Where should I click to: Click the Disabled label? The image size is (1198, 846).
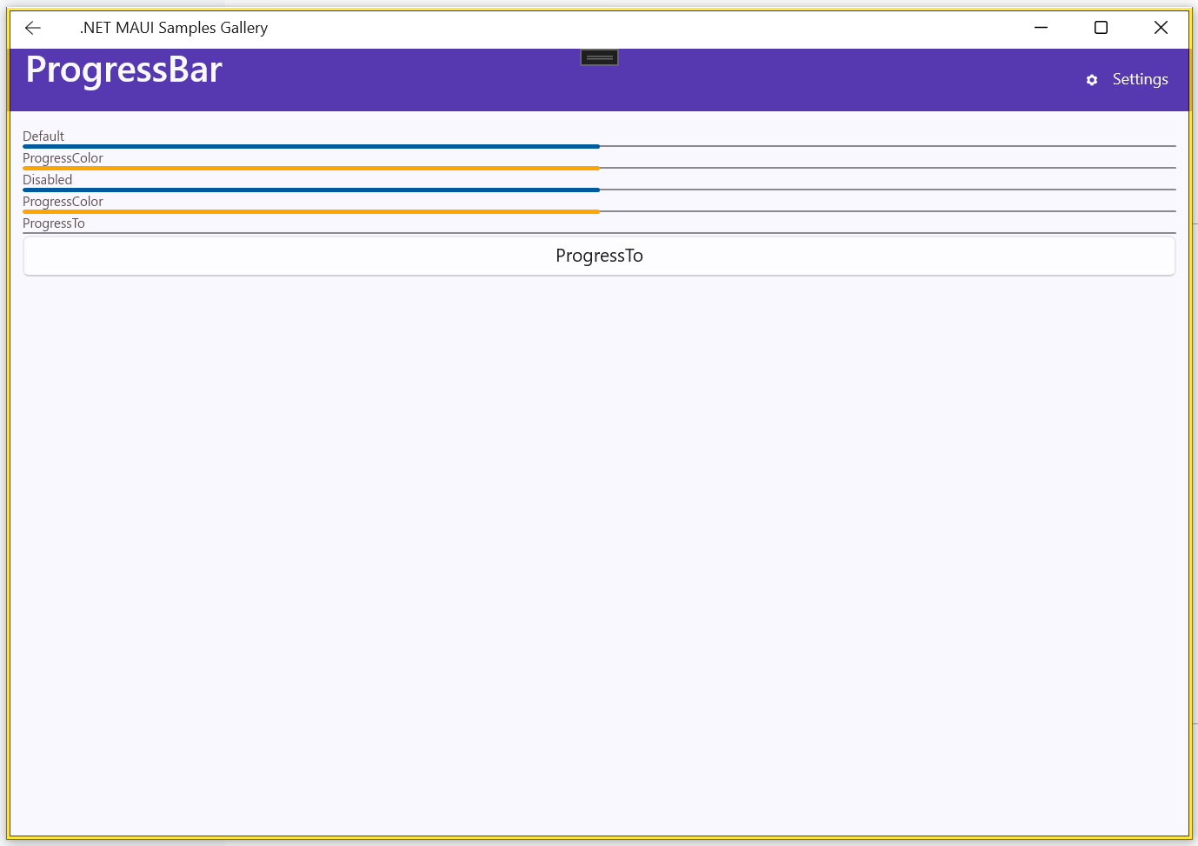48,180
